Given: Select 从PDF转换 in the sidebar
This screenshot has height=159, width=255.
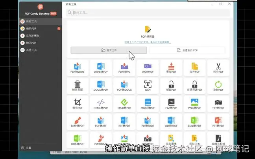Looking at the screenshot, I should coord(41,36).
